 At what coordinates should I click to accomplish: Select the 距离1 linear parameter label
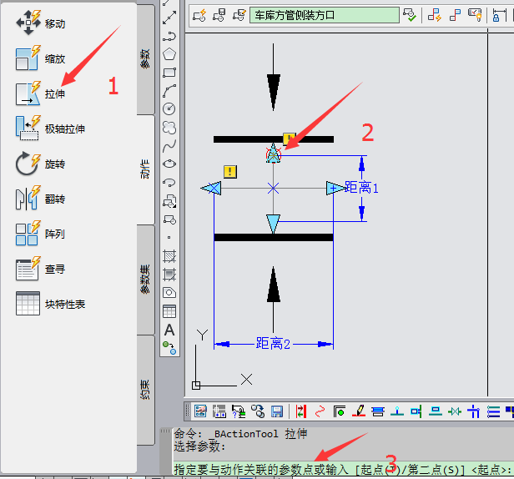coord(361,188)
